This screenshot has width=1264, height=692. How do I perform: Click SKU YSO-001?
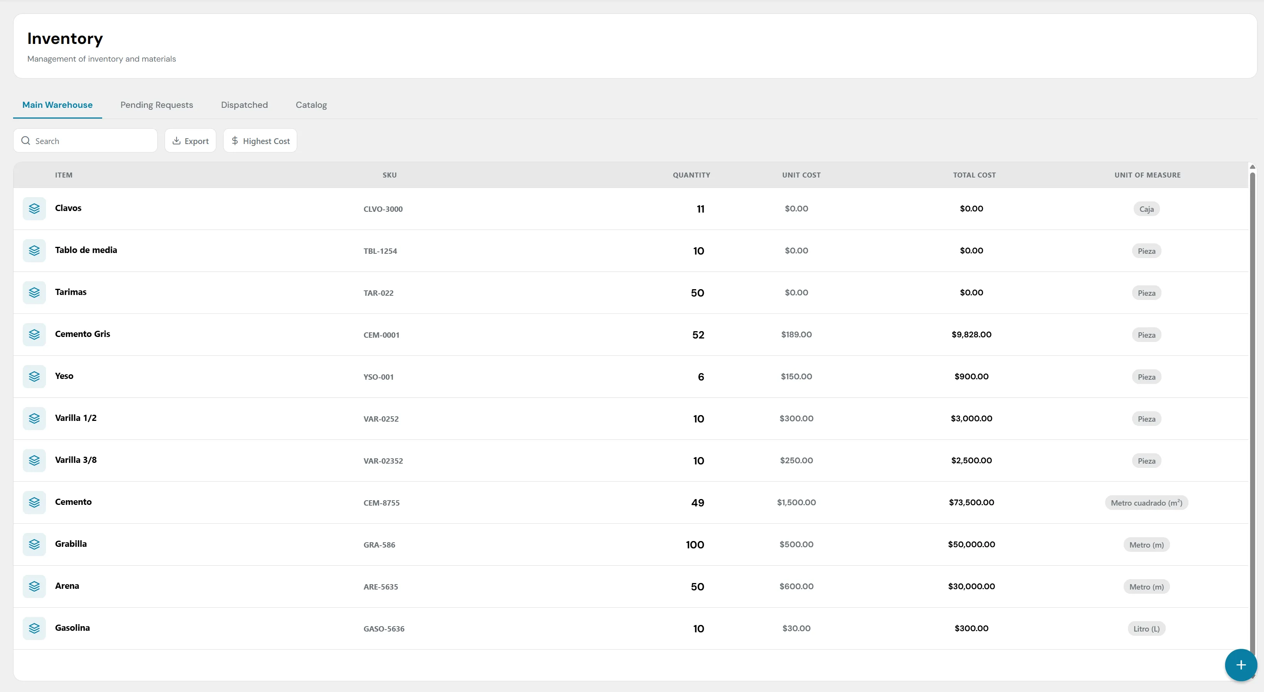pos(378,377)
